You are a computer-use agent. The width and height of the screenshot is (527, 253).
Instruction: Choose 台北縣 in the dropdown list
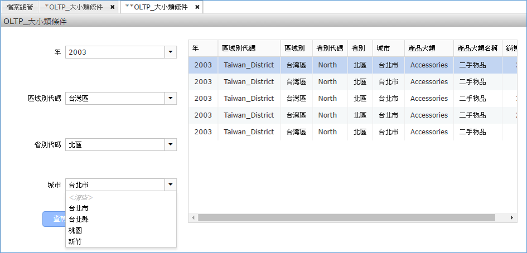point(79,219)
